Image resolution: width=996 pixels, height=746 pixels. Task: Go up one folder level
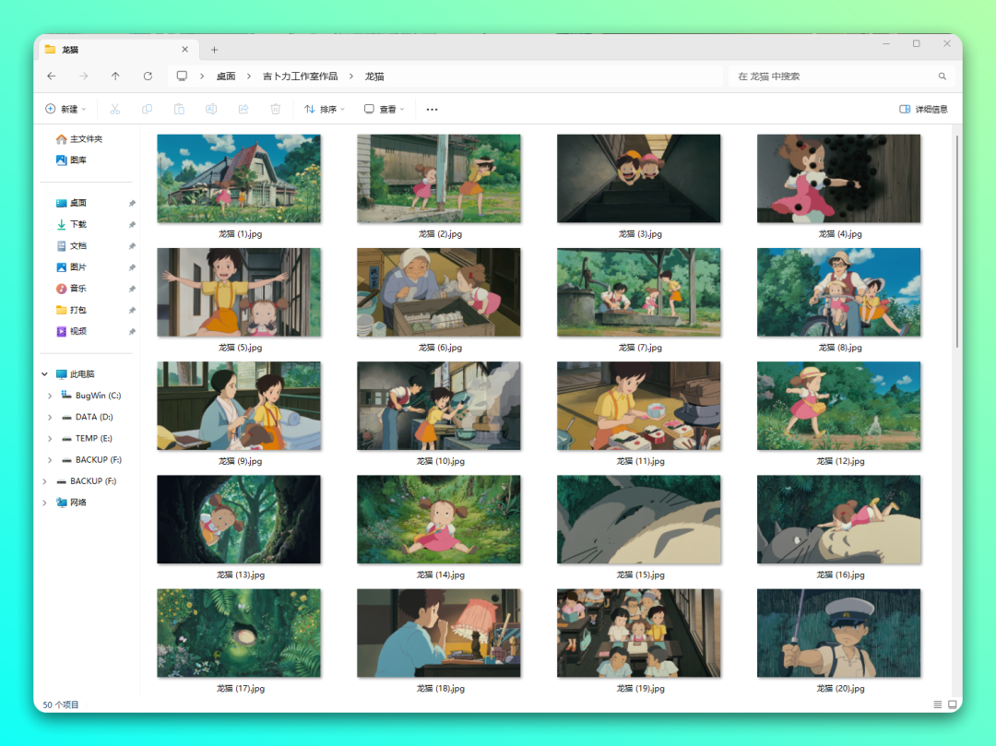115,77
